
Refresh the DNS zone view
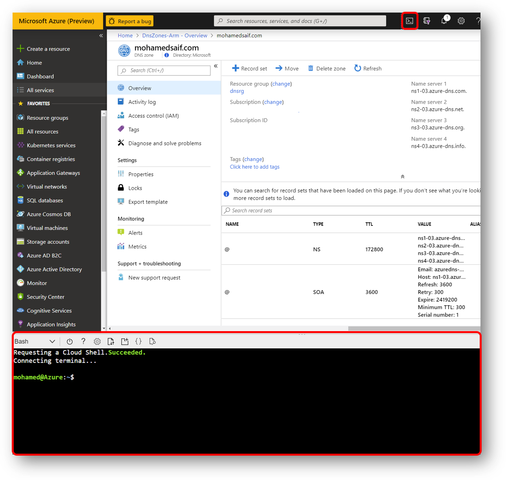click(x=368, y=68)
